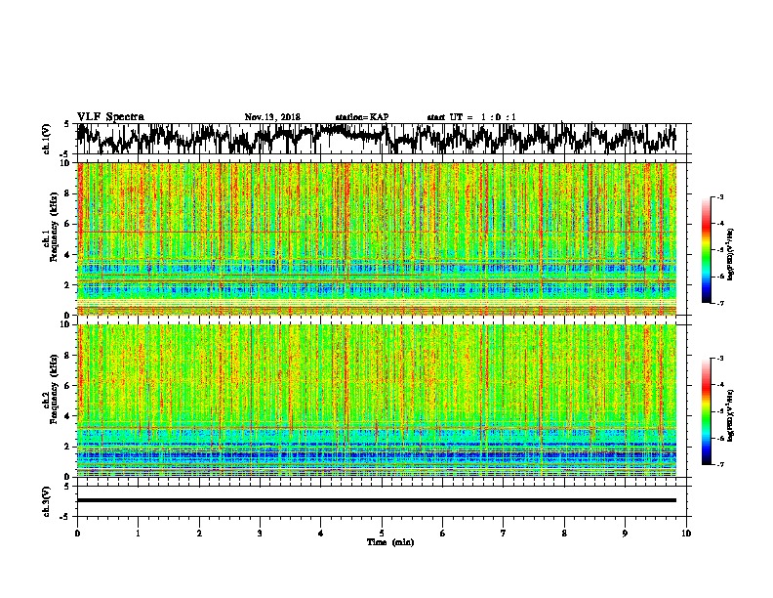Click the time axis tick label "0"

click(x=77, y=533)
